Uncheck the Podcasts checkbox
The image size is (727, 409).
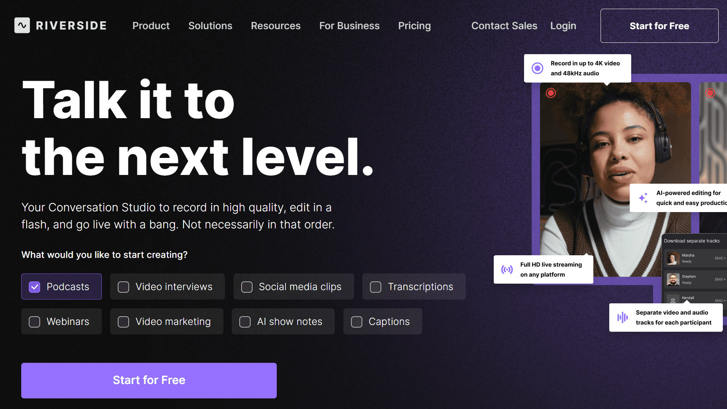34,287
